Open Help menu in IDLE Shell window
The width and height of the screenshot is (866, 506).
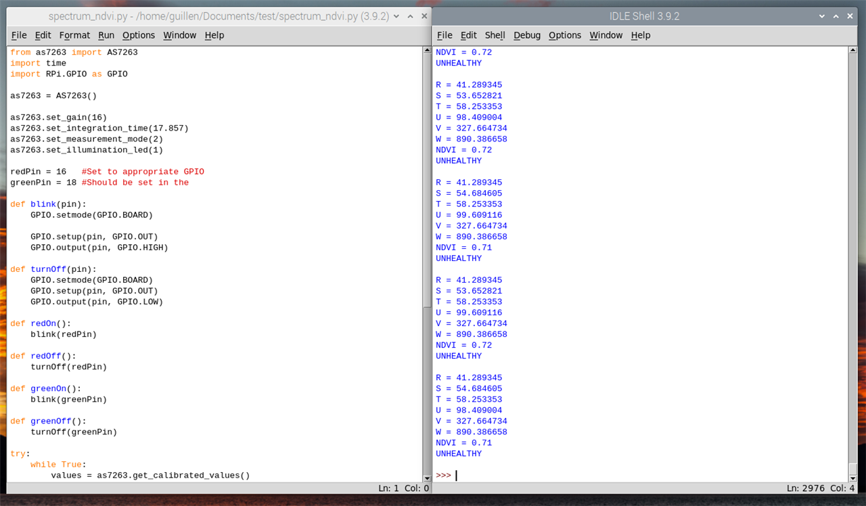[x=641, y=35]
